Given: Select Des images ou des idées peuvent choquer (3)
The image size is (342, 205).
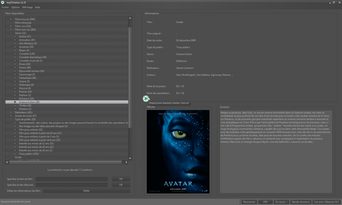Looking at the screenshot, I should click(x=43, y=126).
